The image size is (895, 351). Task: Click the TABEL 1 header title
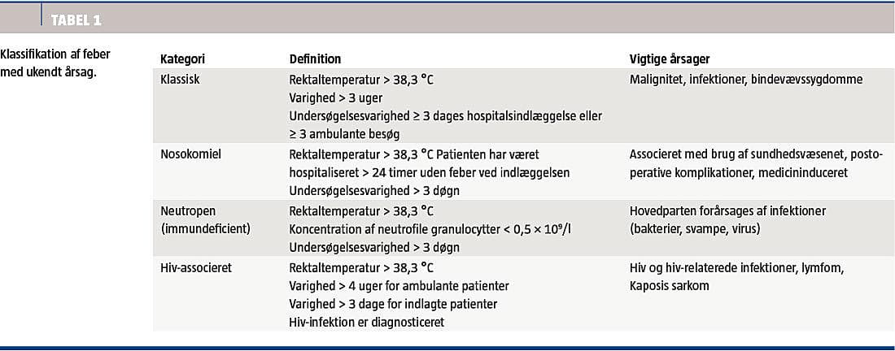point(76,20)
